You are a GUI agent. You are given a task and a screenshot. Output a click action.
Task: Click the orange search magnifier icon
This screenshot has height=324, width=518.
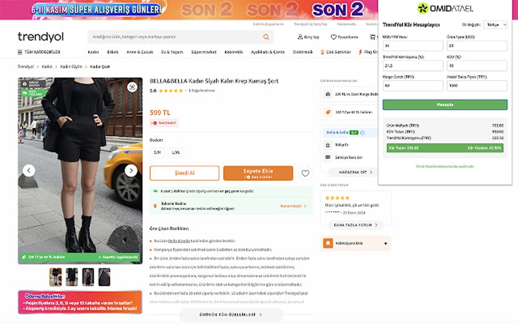click(266, 37)
